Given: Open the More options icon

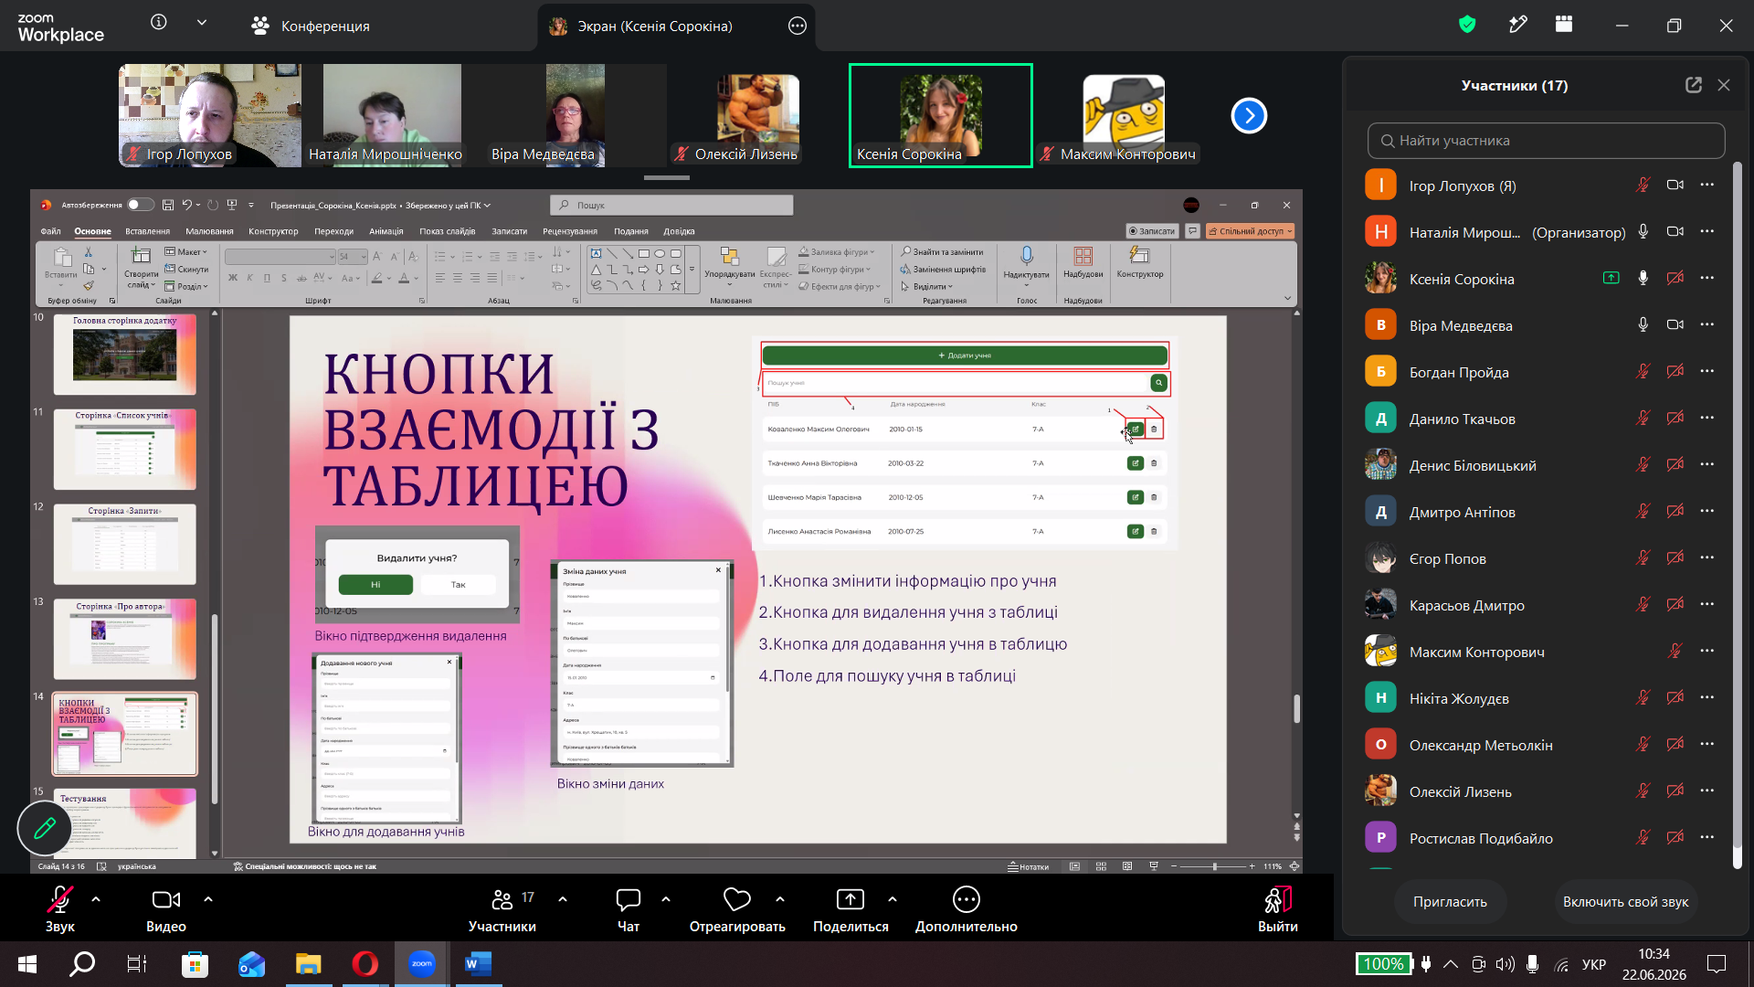Looking at the screenshot, I should (966, 900).
